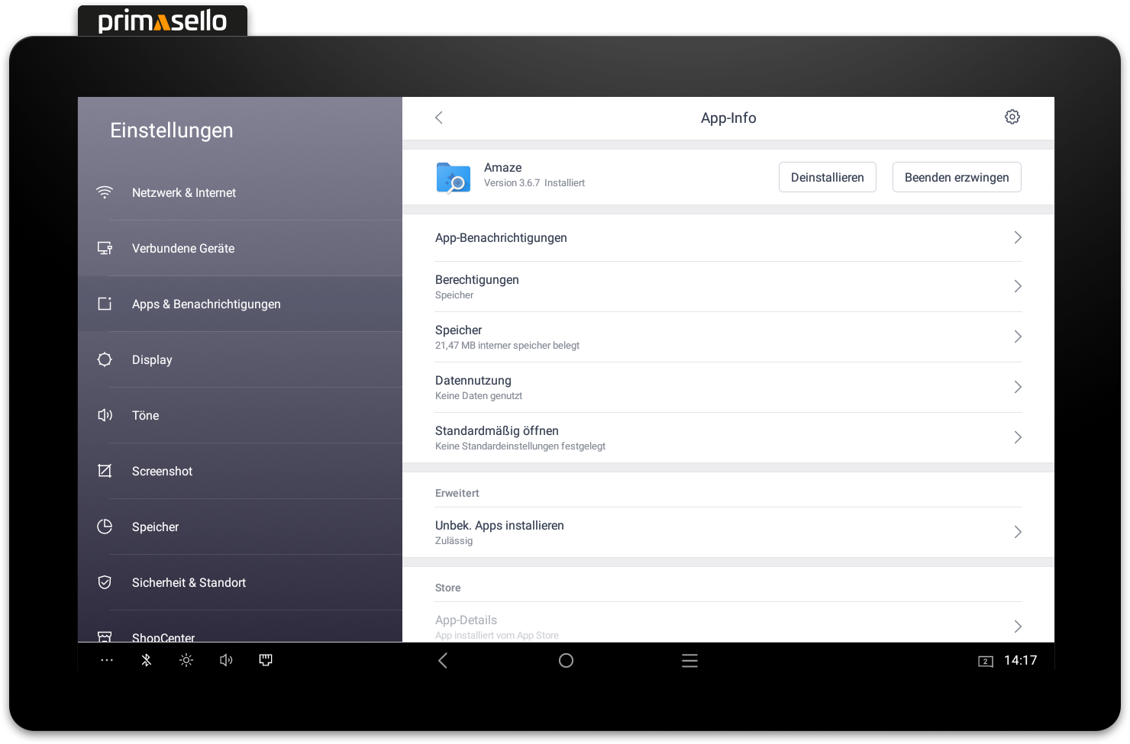This screenshot has width=1130, height=744.
Task: Open Datennutzung details via its chevron
Action: (1018, 387)
